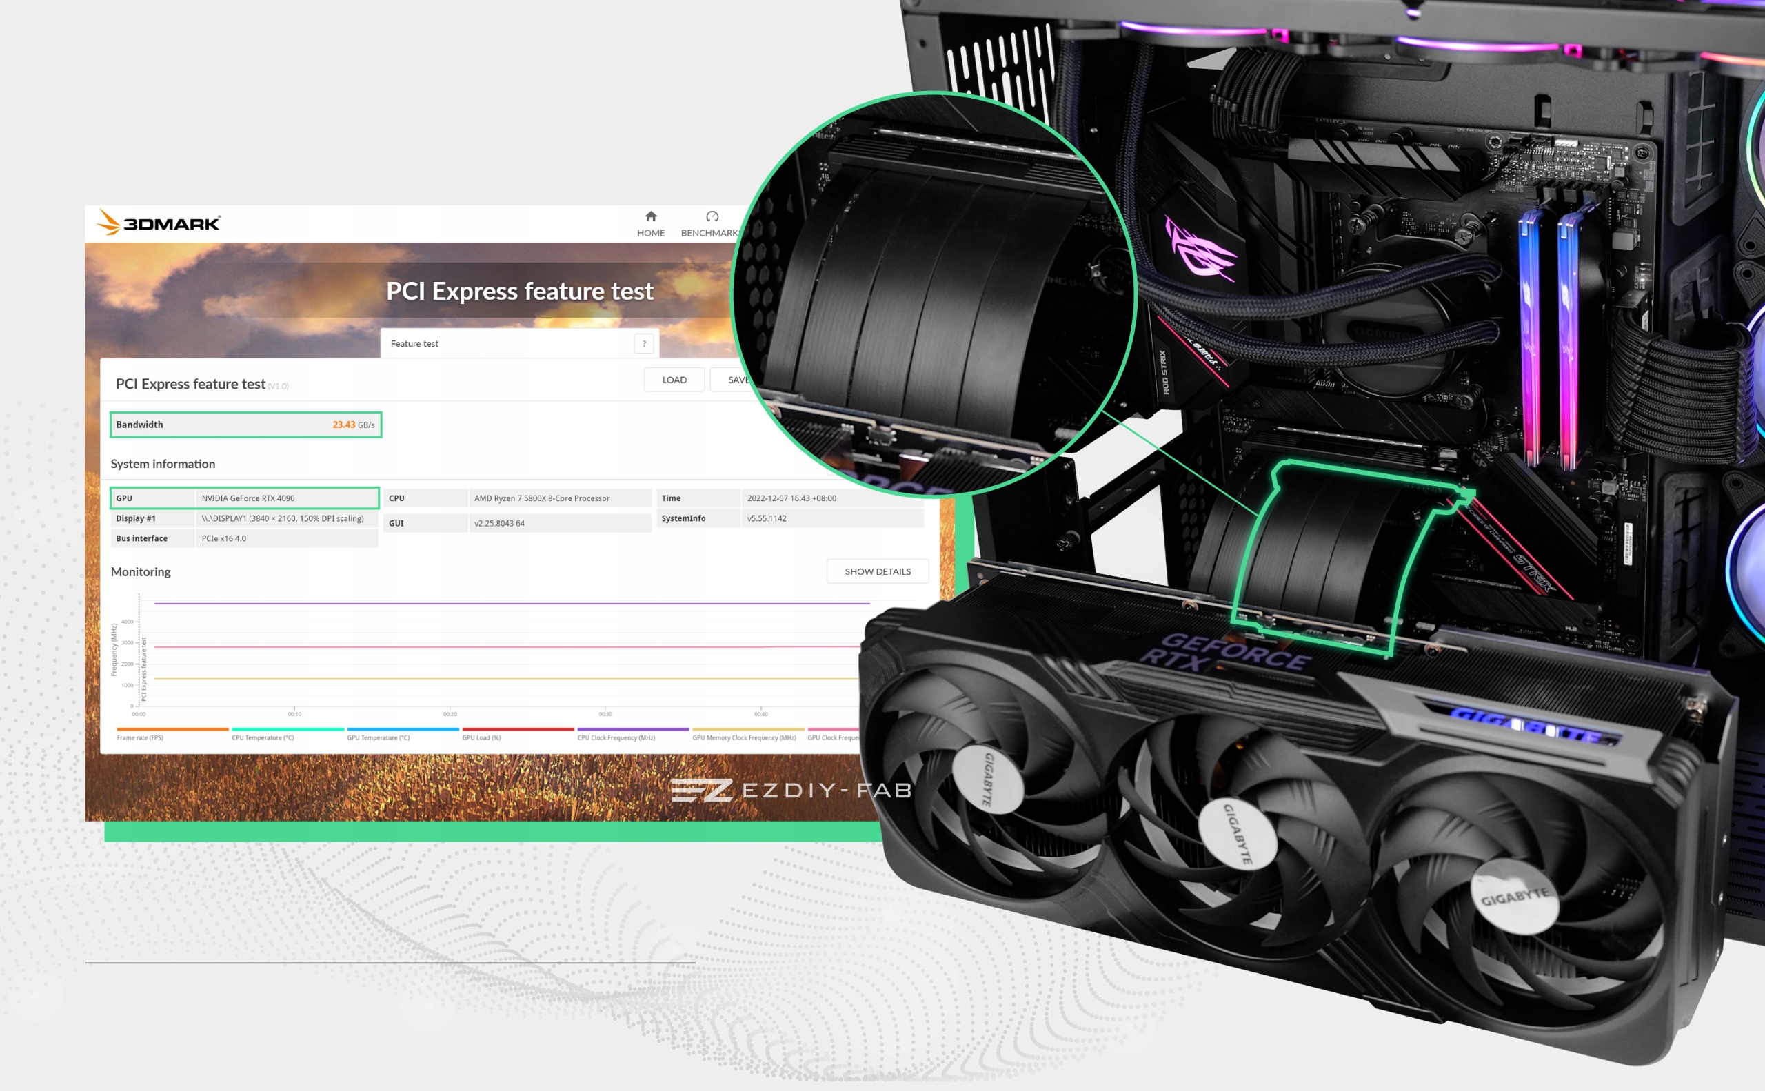1765x1091 pixels.
Task: Click the pink GPU Clock Frequency color bar
Action: pos(834,729)
